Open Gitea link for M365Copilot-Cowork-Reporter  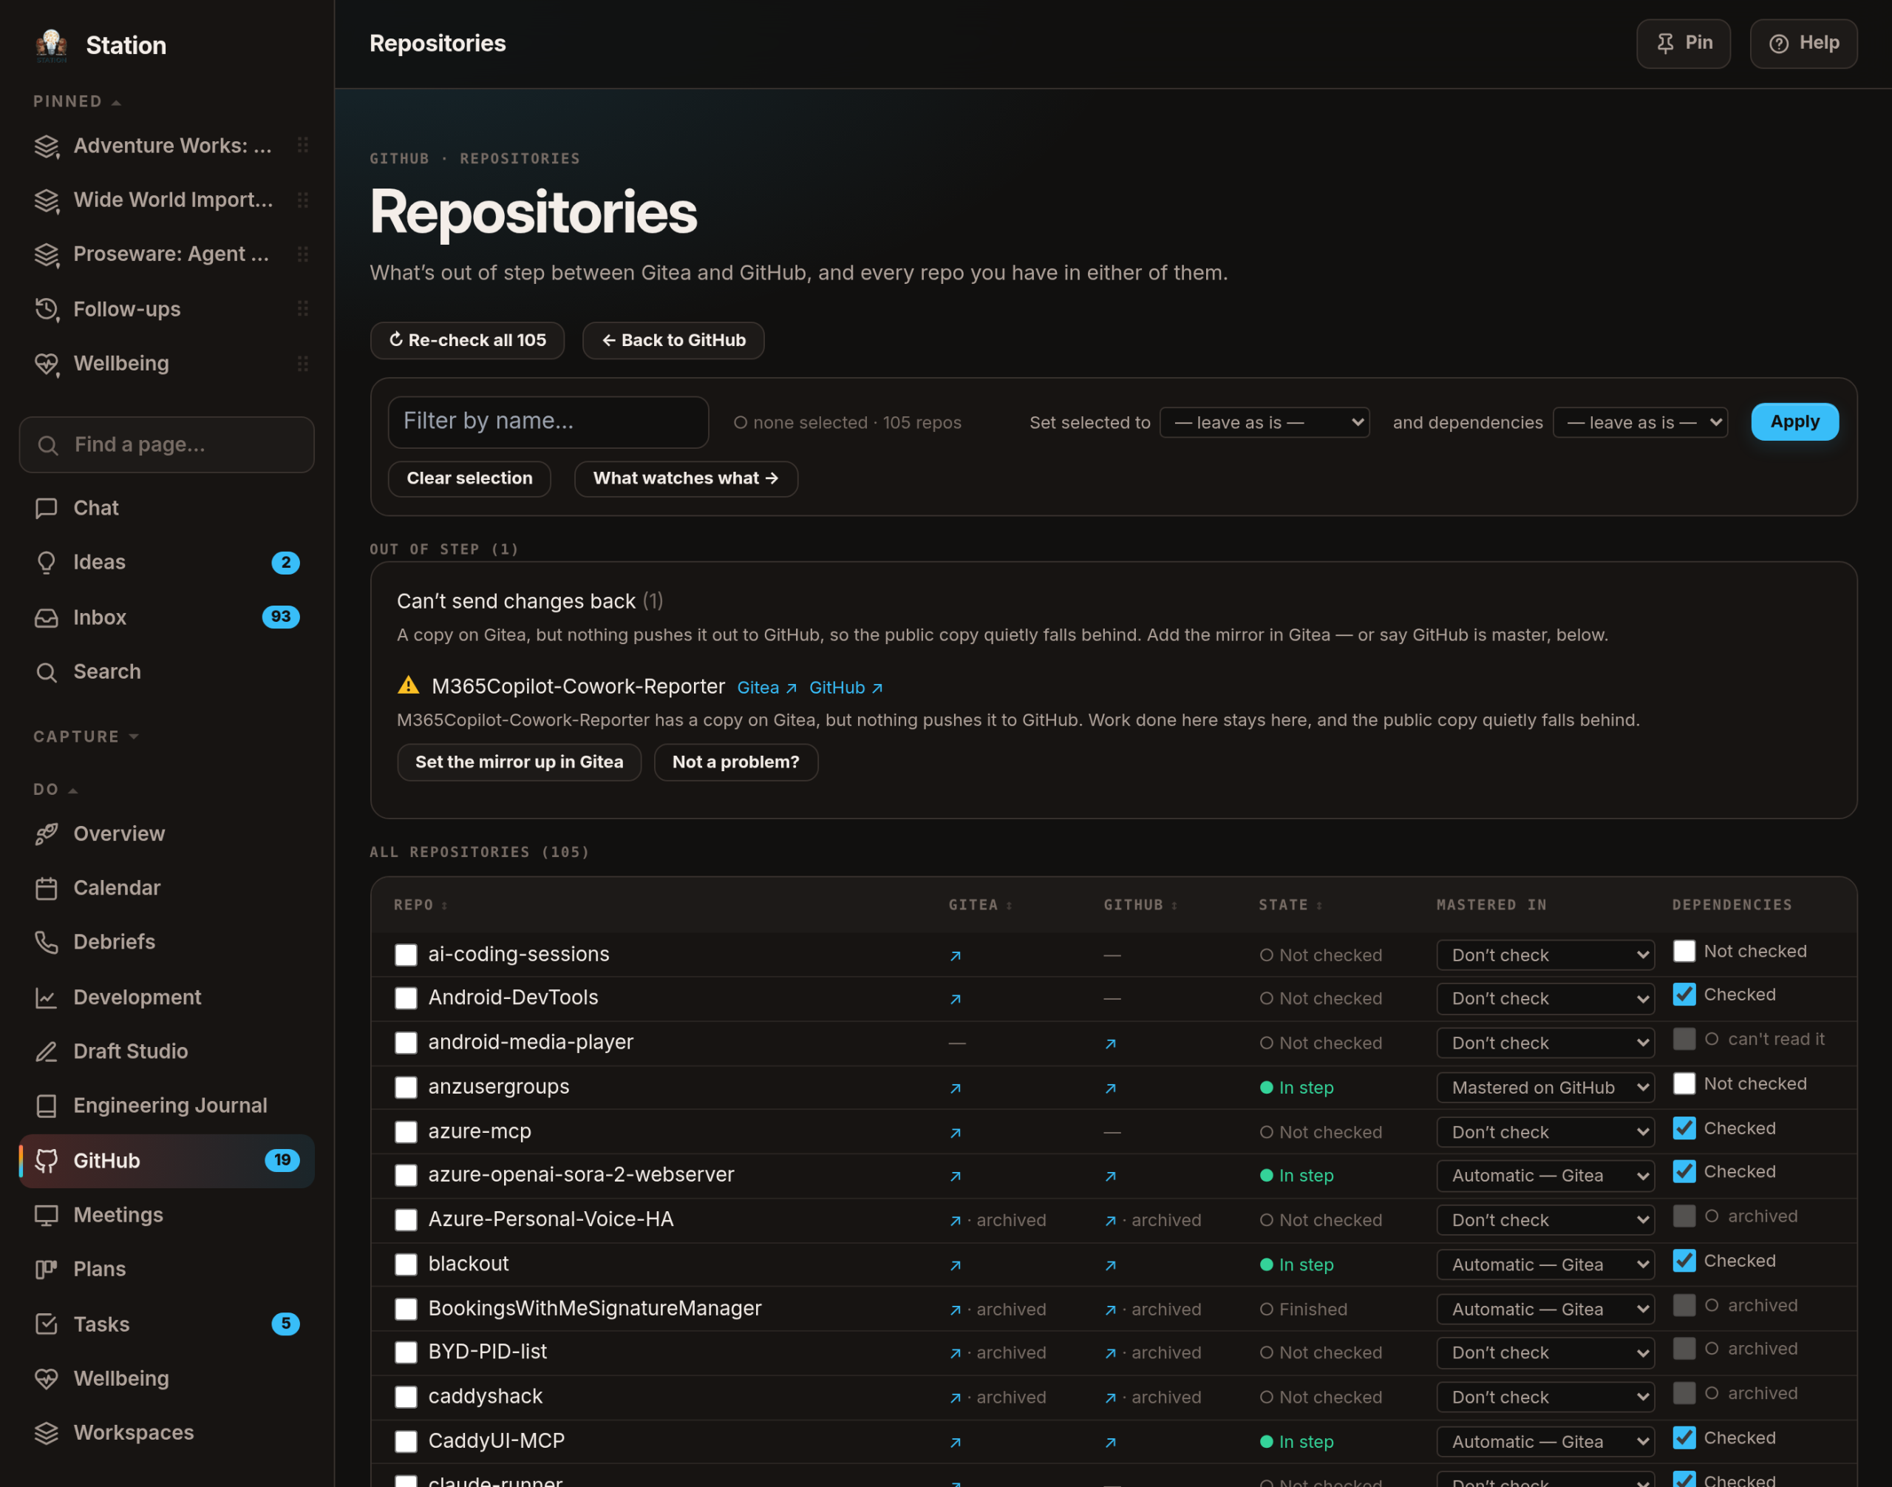click(x=766, y=688)
